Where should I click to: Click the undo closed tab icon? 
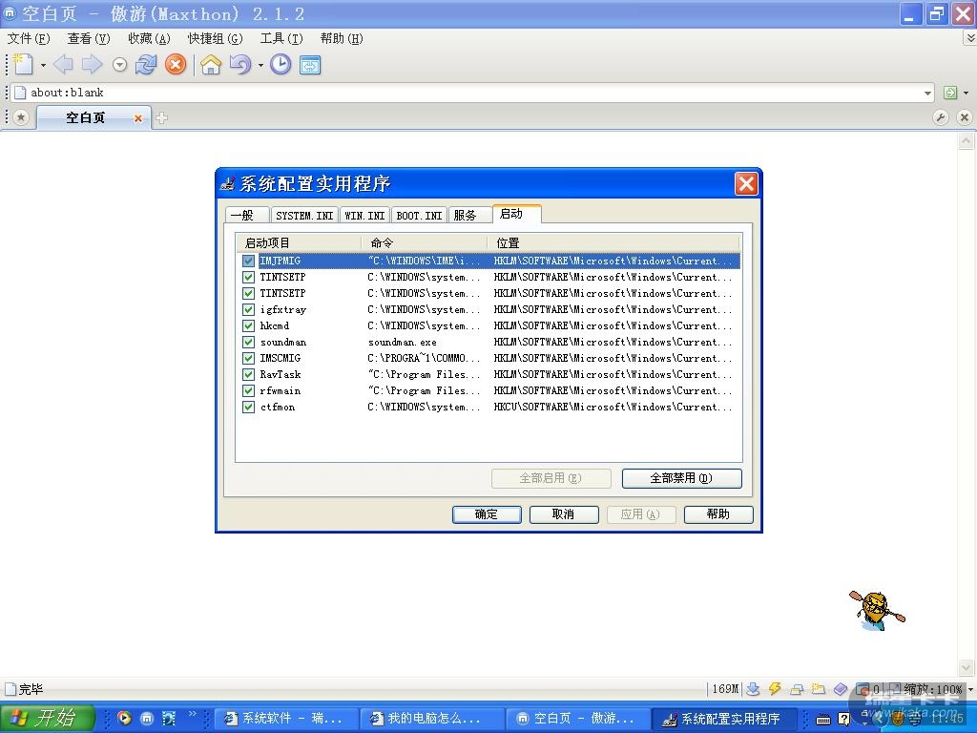240,64
